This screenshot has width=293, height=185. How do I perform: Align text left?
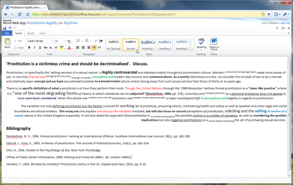[x=78, y=47]
